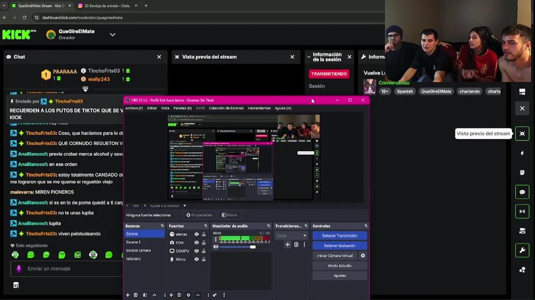Click Detener Transmisión button
Screen dimensions: 535x300
coord(340,235)
